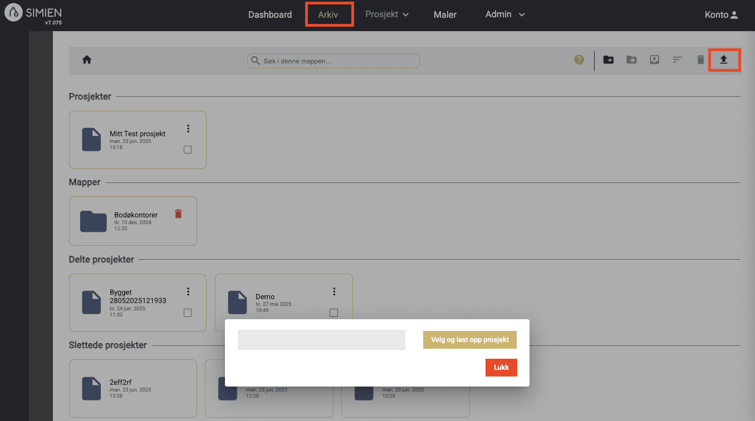Click the file name field in upload dialog
Image resolution: width=755 pixels, height=421 pixels.
click(321, 340)
